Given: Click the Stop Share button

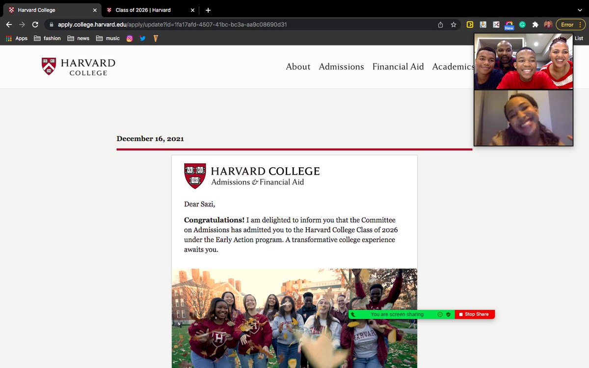Looking at the screenshot, I should point(475,314).
